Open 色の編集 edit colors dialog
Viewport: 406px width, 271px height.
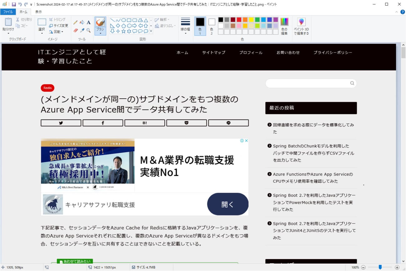pos(284,26)
